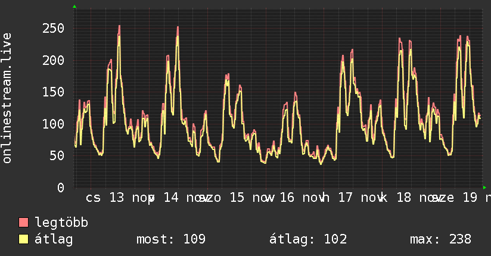Click the 50 y-axis label

[57, 155]
